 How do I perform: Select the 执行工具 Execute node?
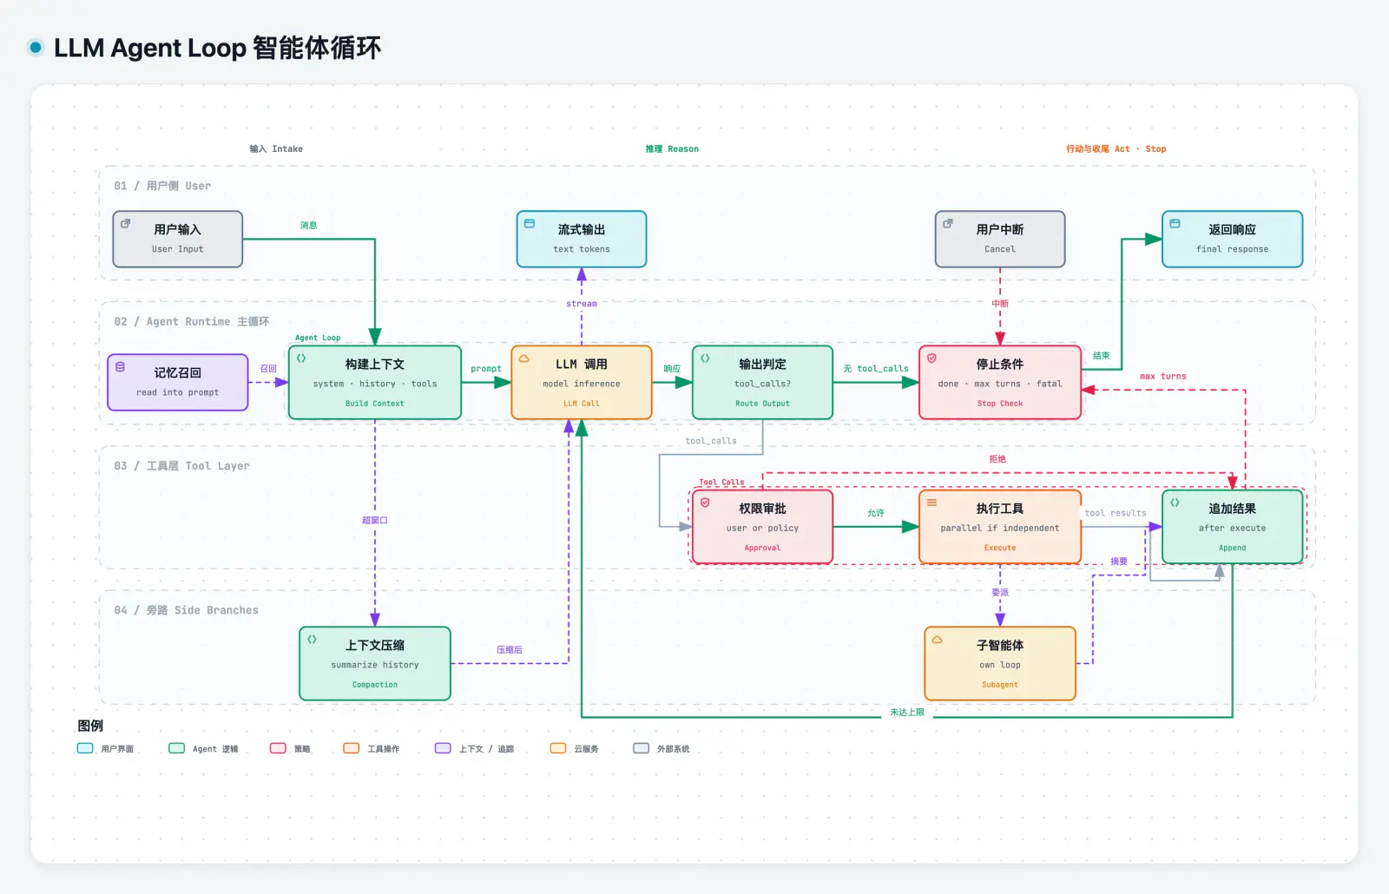(x=1000, y=527)
